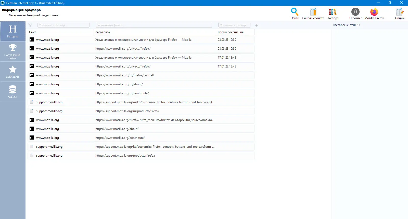The height and width of the screenshot is (219, 408).
Task: Click www.mozilla.org in the https://www.mozilla.org/contribute/ row
Action: [x=47, y=138]
